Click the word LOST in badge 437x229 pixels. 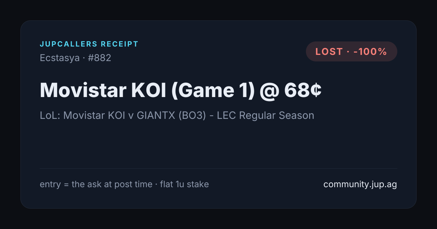pyautogui.click(x=329, y=52)
